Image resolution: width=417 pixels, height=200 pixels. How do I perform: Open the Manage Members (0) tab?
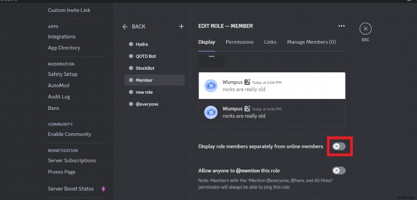click(x=311, y=42)
